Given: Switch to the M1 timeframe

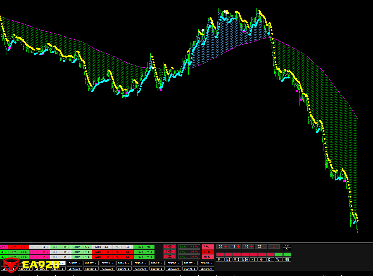Looking at the screenshot, I should point(220,260).
